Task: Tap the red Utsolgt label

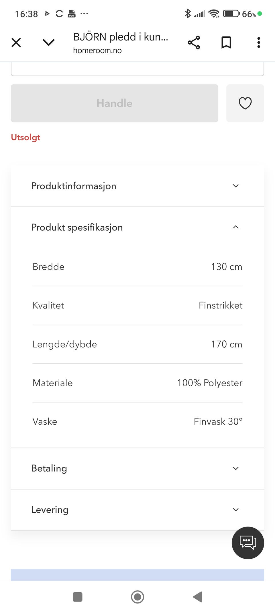Action: 25,137
